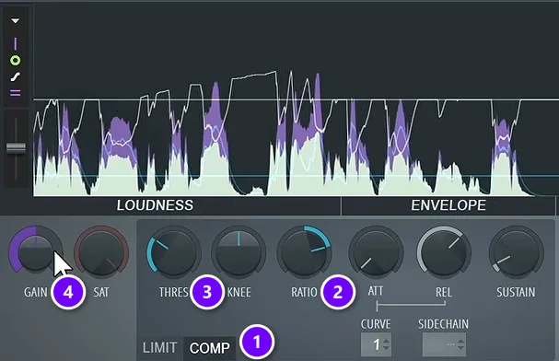The width and height of the screenshot is (559, 361).
Task: Click the SAT label text
Action: click(101, 292)
